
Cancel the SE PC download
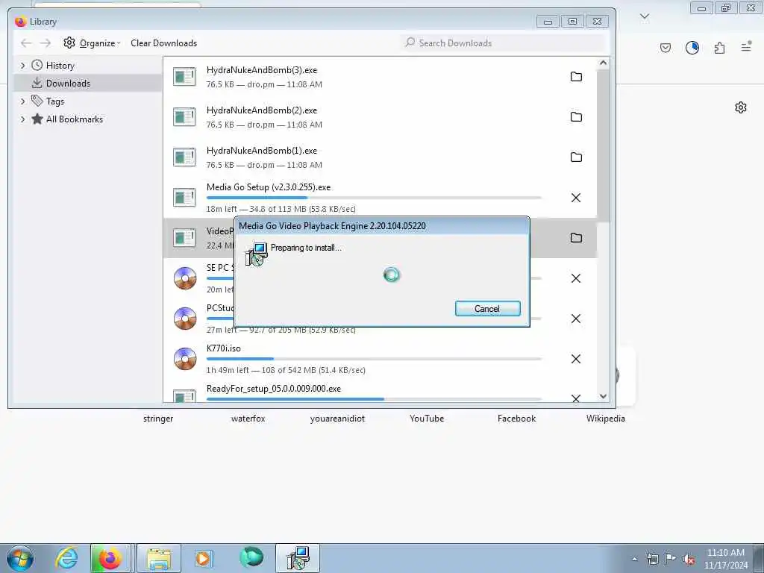(x=576, y=278)
